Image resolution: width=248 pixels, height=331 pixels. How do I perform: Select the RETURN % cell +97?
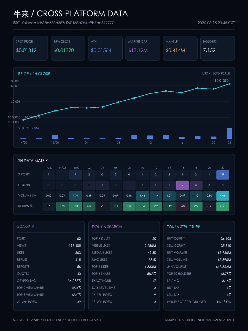pos(129,206)
